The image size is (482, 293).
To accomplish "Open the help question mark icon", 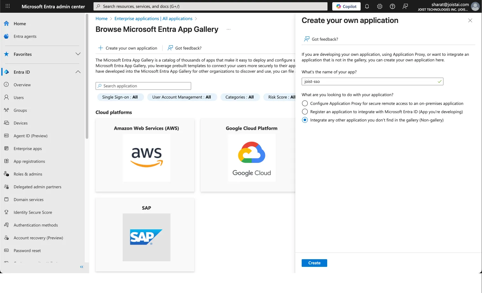I will pos(392,6).
